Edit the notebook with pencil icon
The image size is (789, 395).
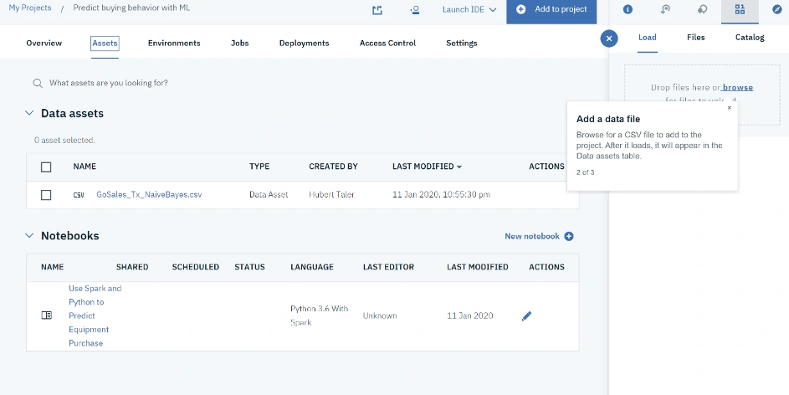click(x=526, y=316)
